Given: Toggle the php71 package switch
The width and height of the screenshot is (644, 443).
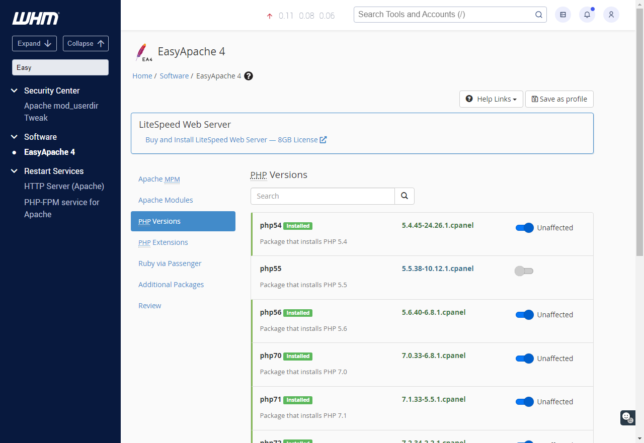Looking at the screenshot, I should point(524,402).
